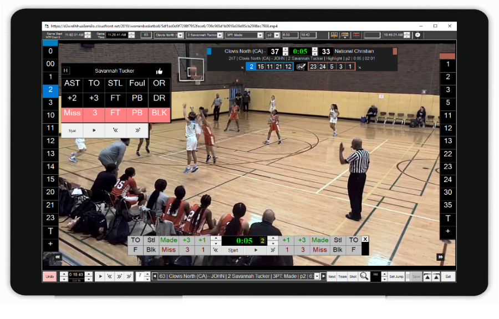499x319 pixels.
Task: Click the clock icon at top toolbar end
Action: click(418, 35)
